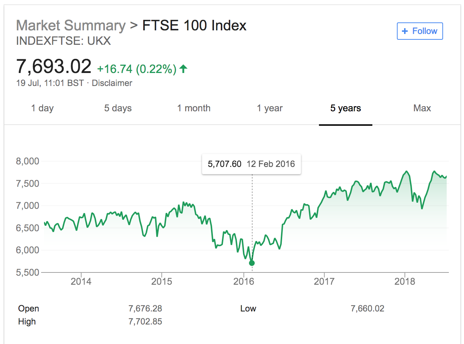Click the Follow button
The height and width of the screenshot is (344, 464).
420,31
